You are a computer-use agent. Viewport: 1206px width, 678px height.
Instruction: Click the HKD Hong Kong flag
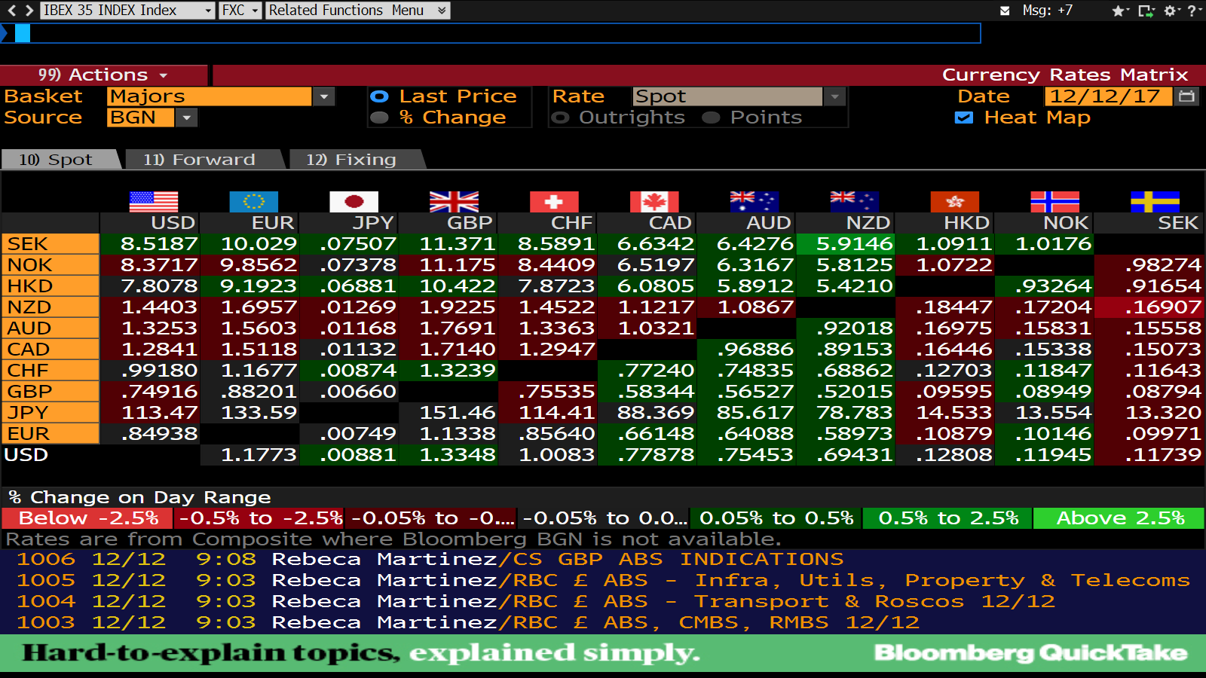[955, 201]
